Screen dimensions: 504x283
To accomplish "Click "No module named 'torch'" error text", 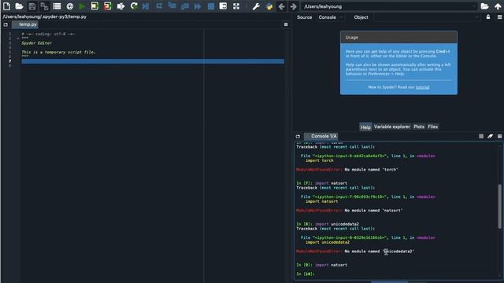I will [x=371, y=170].
